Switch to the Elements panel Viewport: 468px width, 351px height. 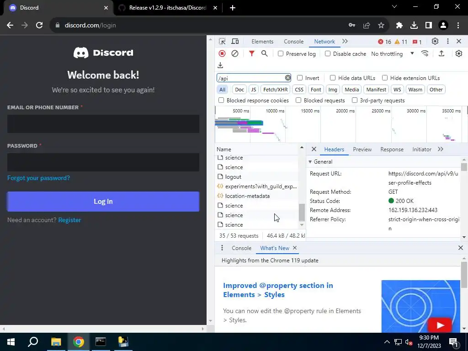[262, 42]
